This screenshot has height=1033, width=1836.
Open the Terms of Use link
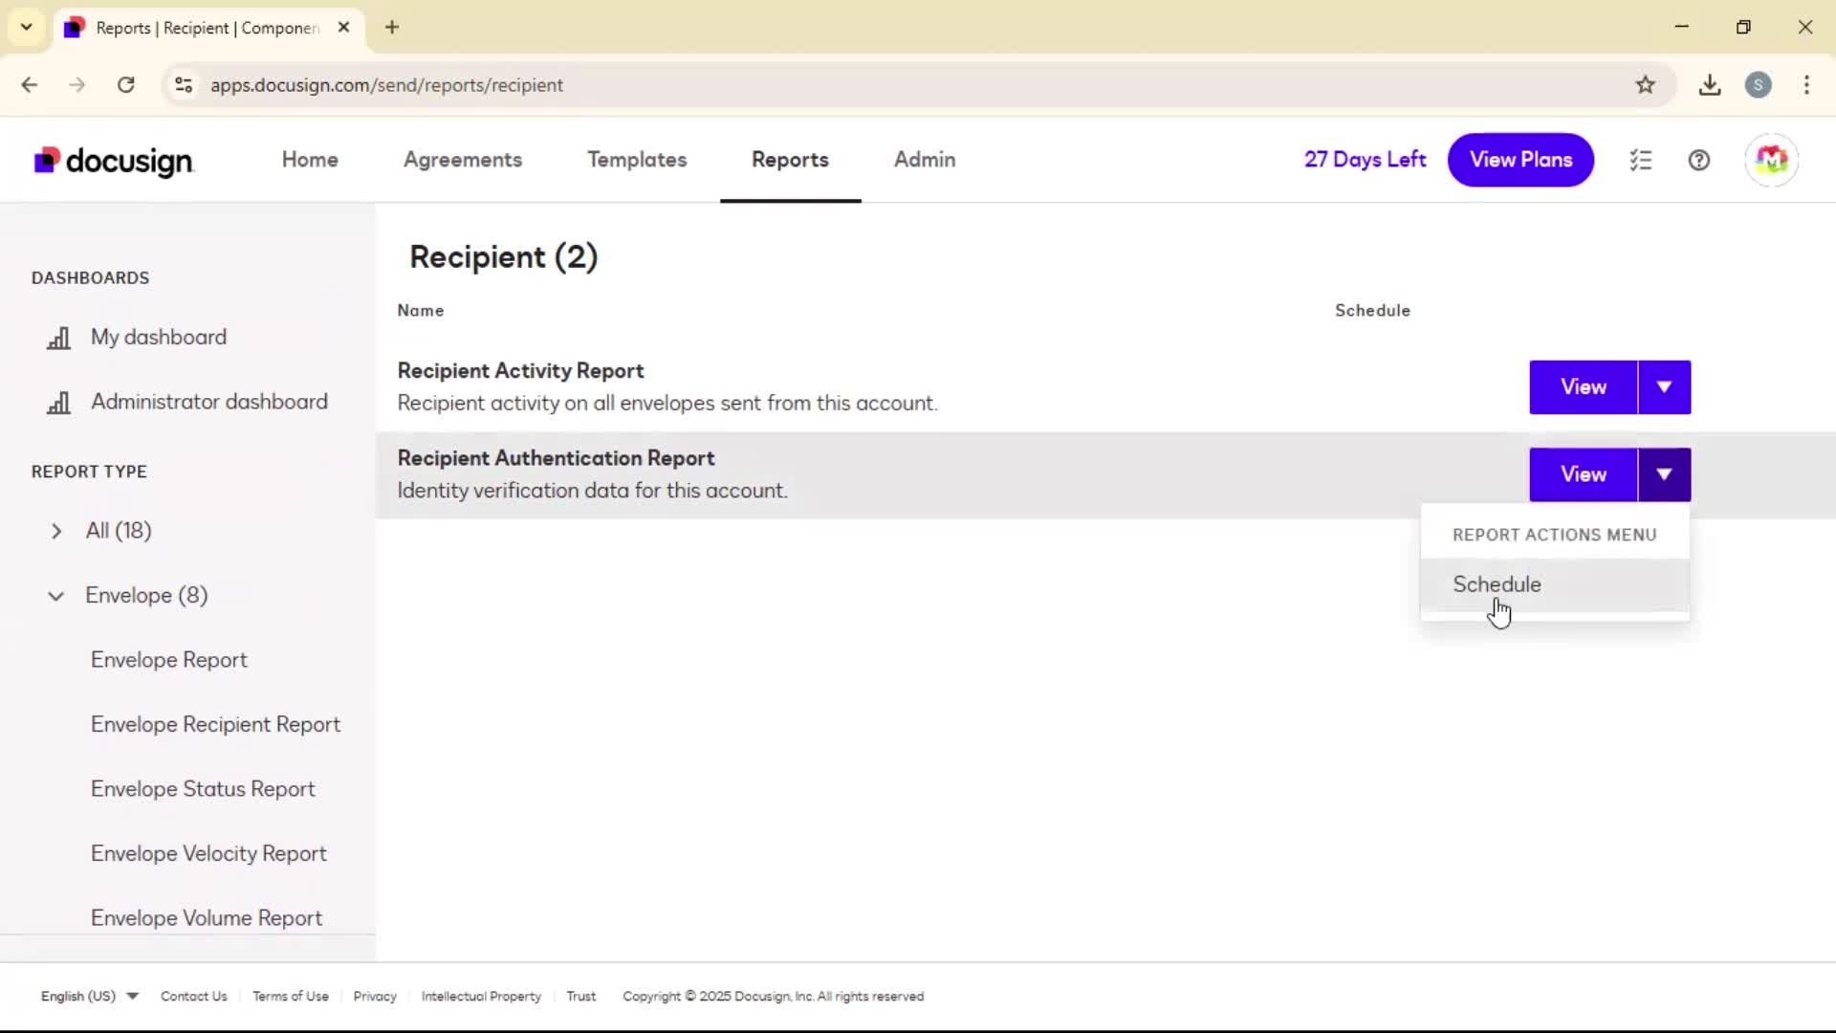(291, 997)
